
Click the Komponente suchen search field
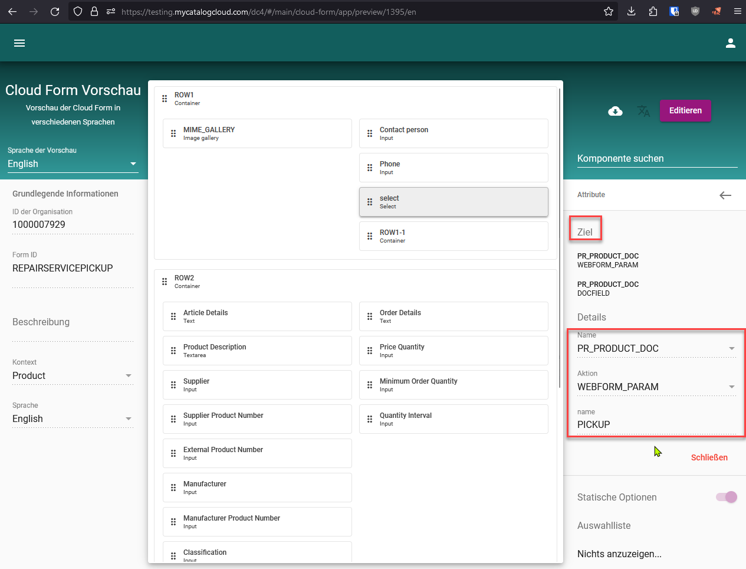pos(656,159)
